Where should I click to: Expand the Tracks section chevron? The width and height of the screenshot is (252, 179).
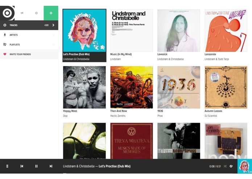pos(53,25)
